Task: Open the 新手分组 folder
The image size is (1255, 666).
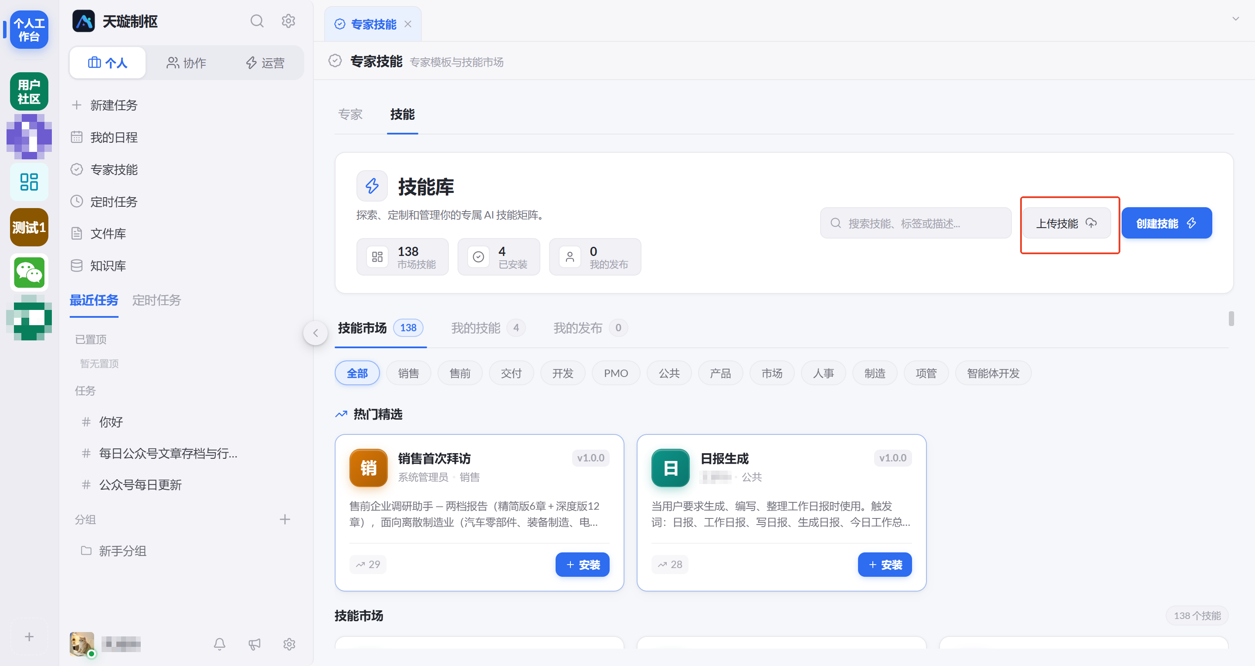Action: pyautogui.click(x=186, y=551)
